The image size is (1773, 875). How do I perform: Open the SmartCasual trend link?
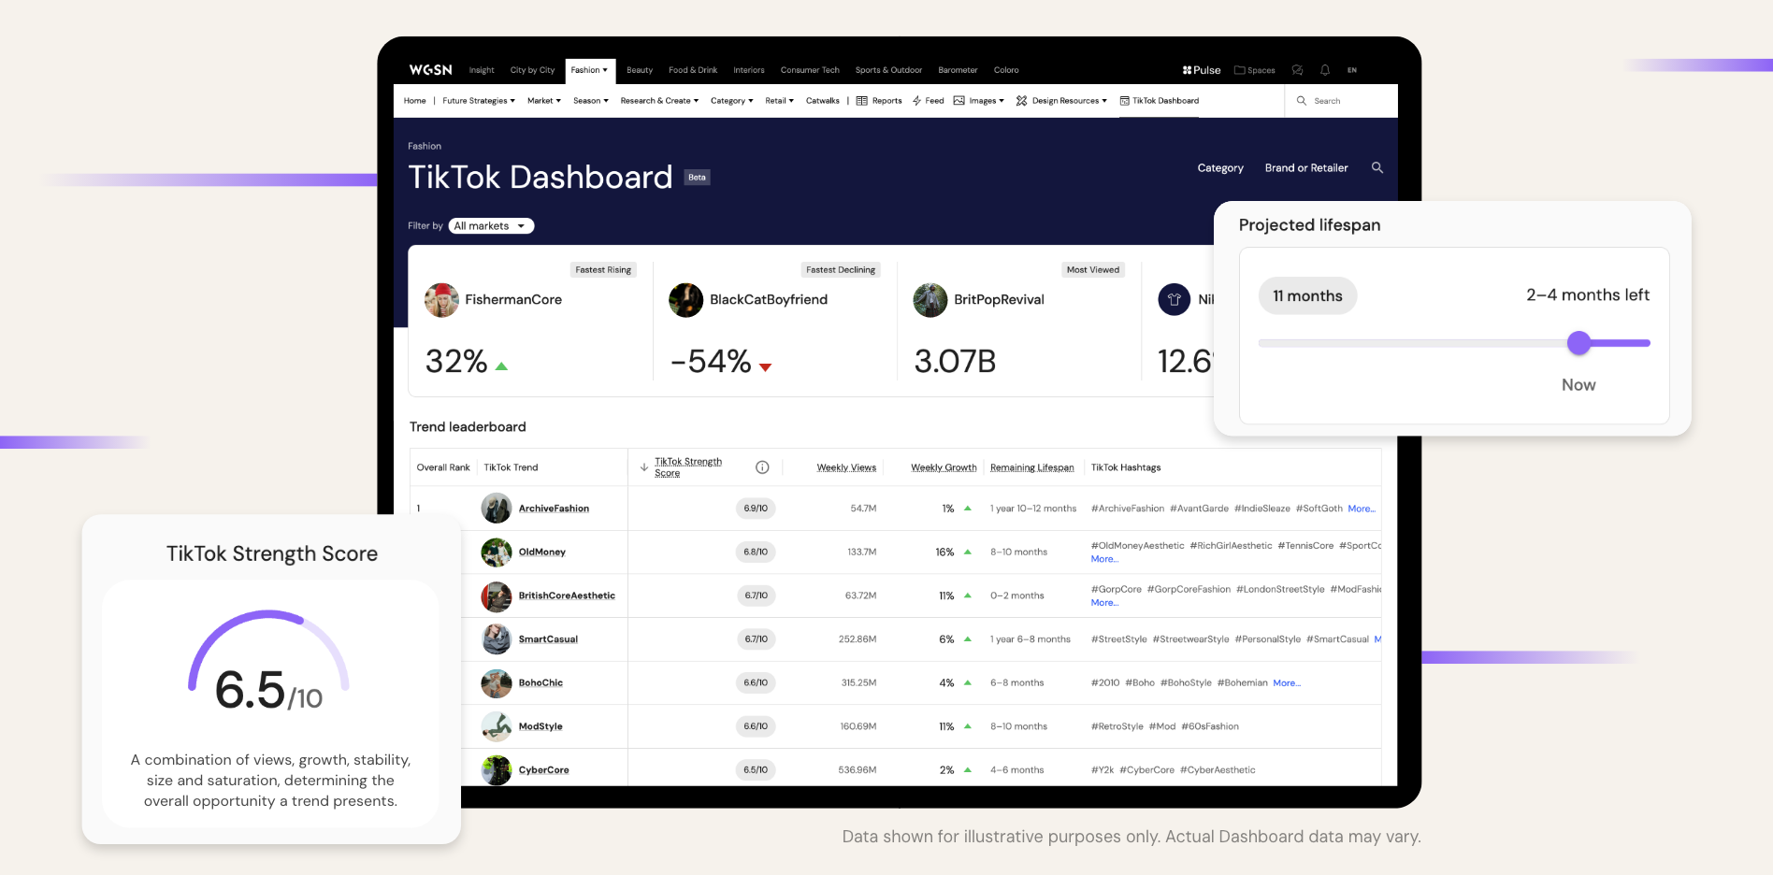pyautogui.click(x=548, y=639)
